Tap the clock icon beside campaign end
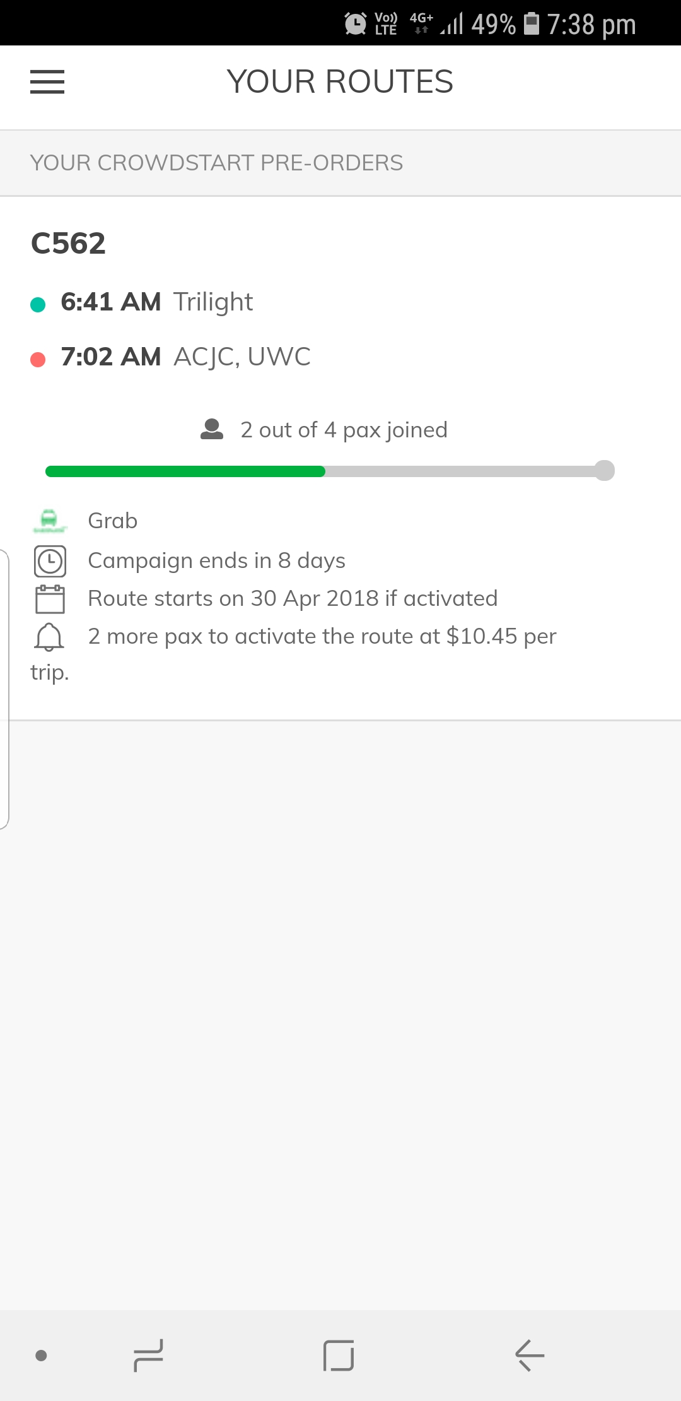Image resolution: width=681 pixels, height=1401 pixels. pyautogui.click(x=50, y=561)
